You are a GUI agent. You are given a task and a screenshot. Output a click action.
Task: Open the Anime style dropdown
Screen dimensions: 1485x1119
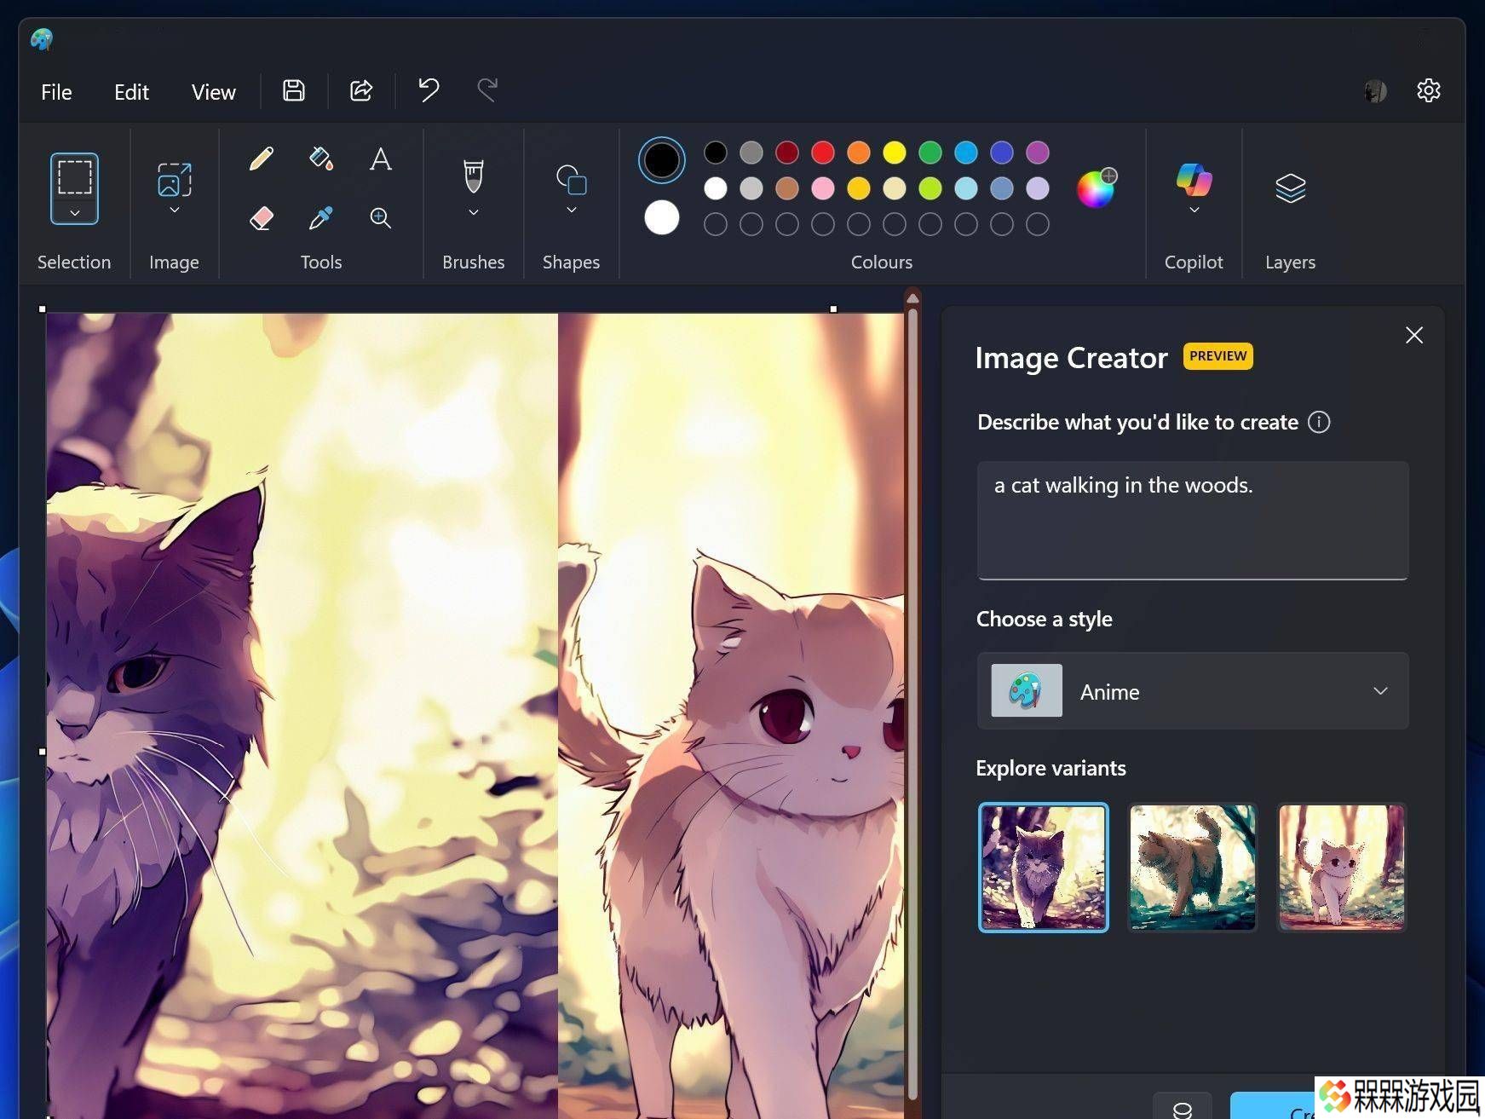1193,691
